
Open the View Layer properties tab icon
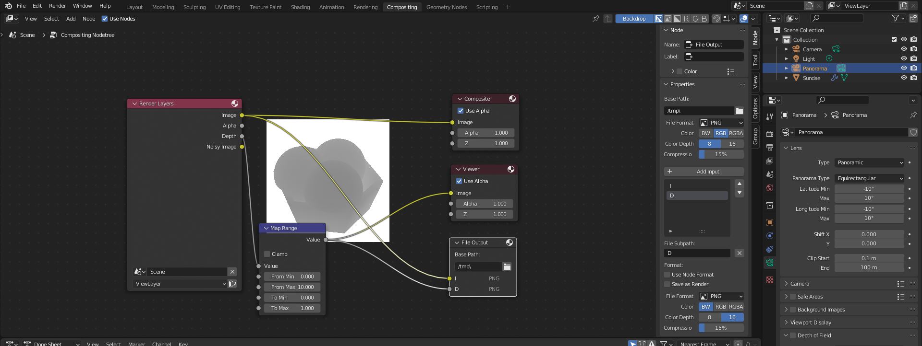click(x=770, y=161)
